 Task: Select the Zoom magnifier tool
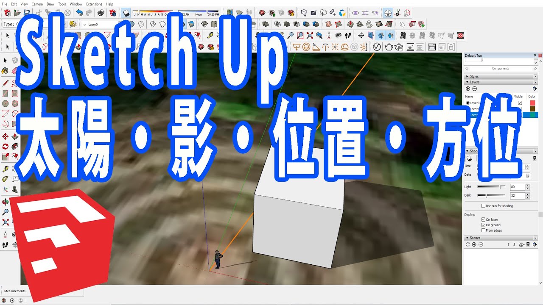tap(291, 35)
